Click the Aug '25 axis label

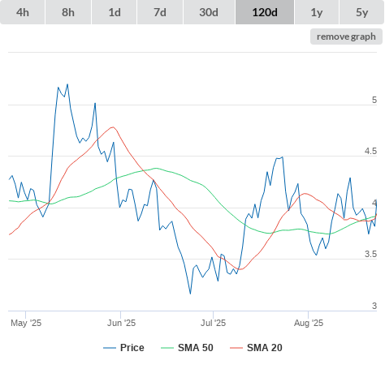[x=309, y=323]
